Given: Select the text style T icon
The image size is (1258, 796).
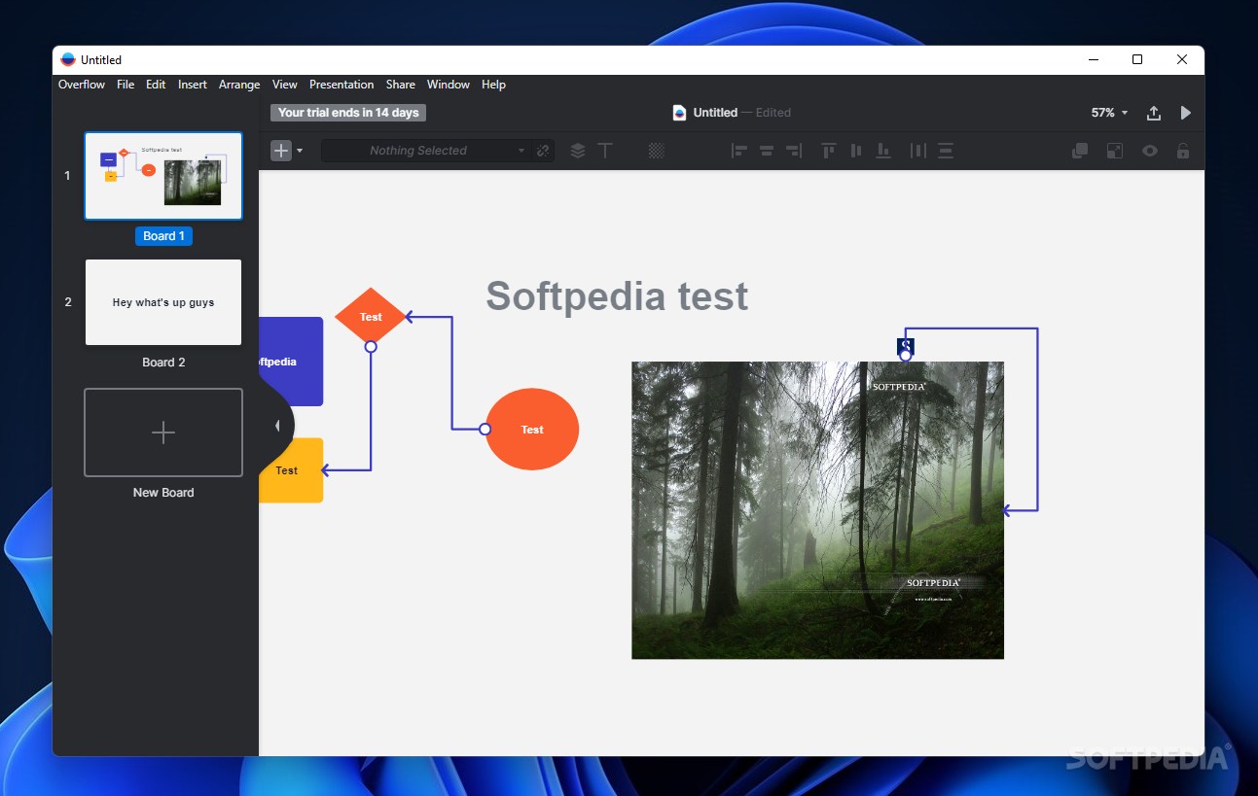Looking at the screenshot, I should [605, 151].
